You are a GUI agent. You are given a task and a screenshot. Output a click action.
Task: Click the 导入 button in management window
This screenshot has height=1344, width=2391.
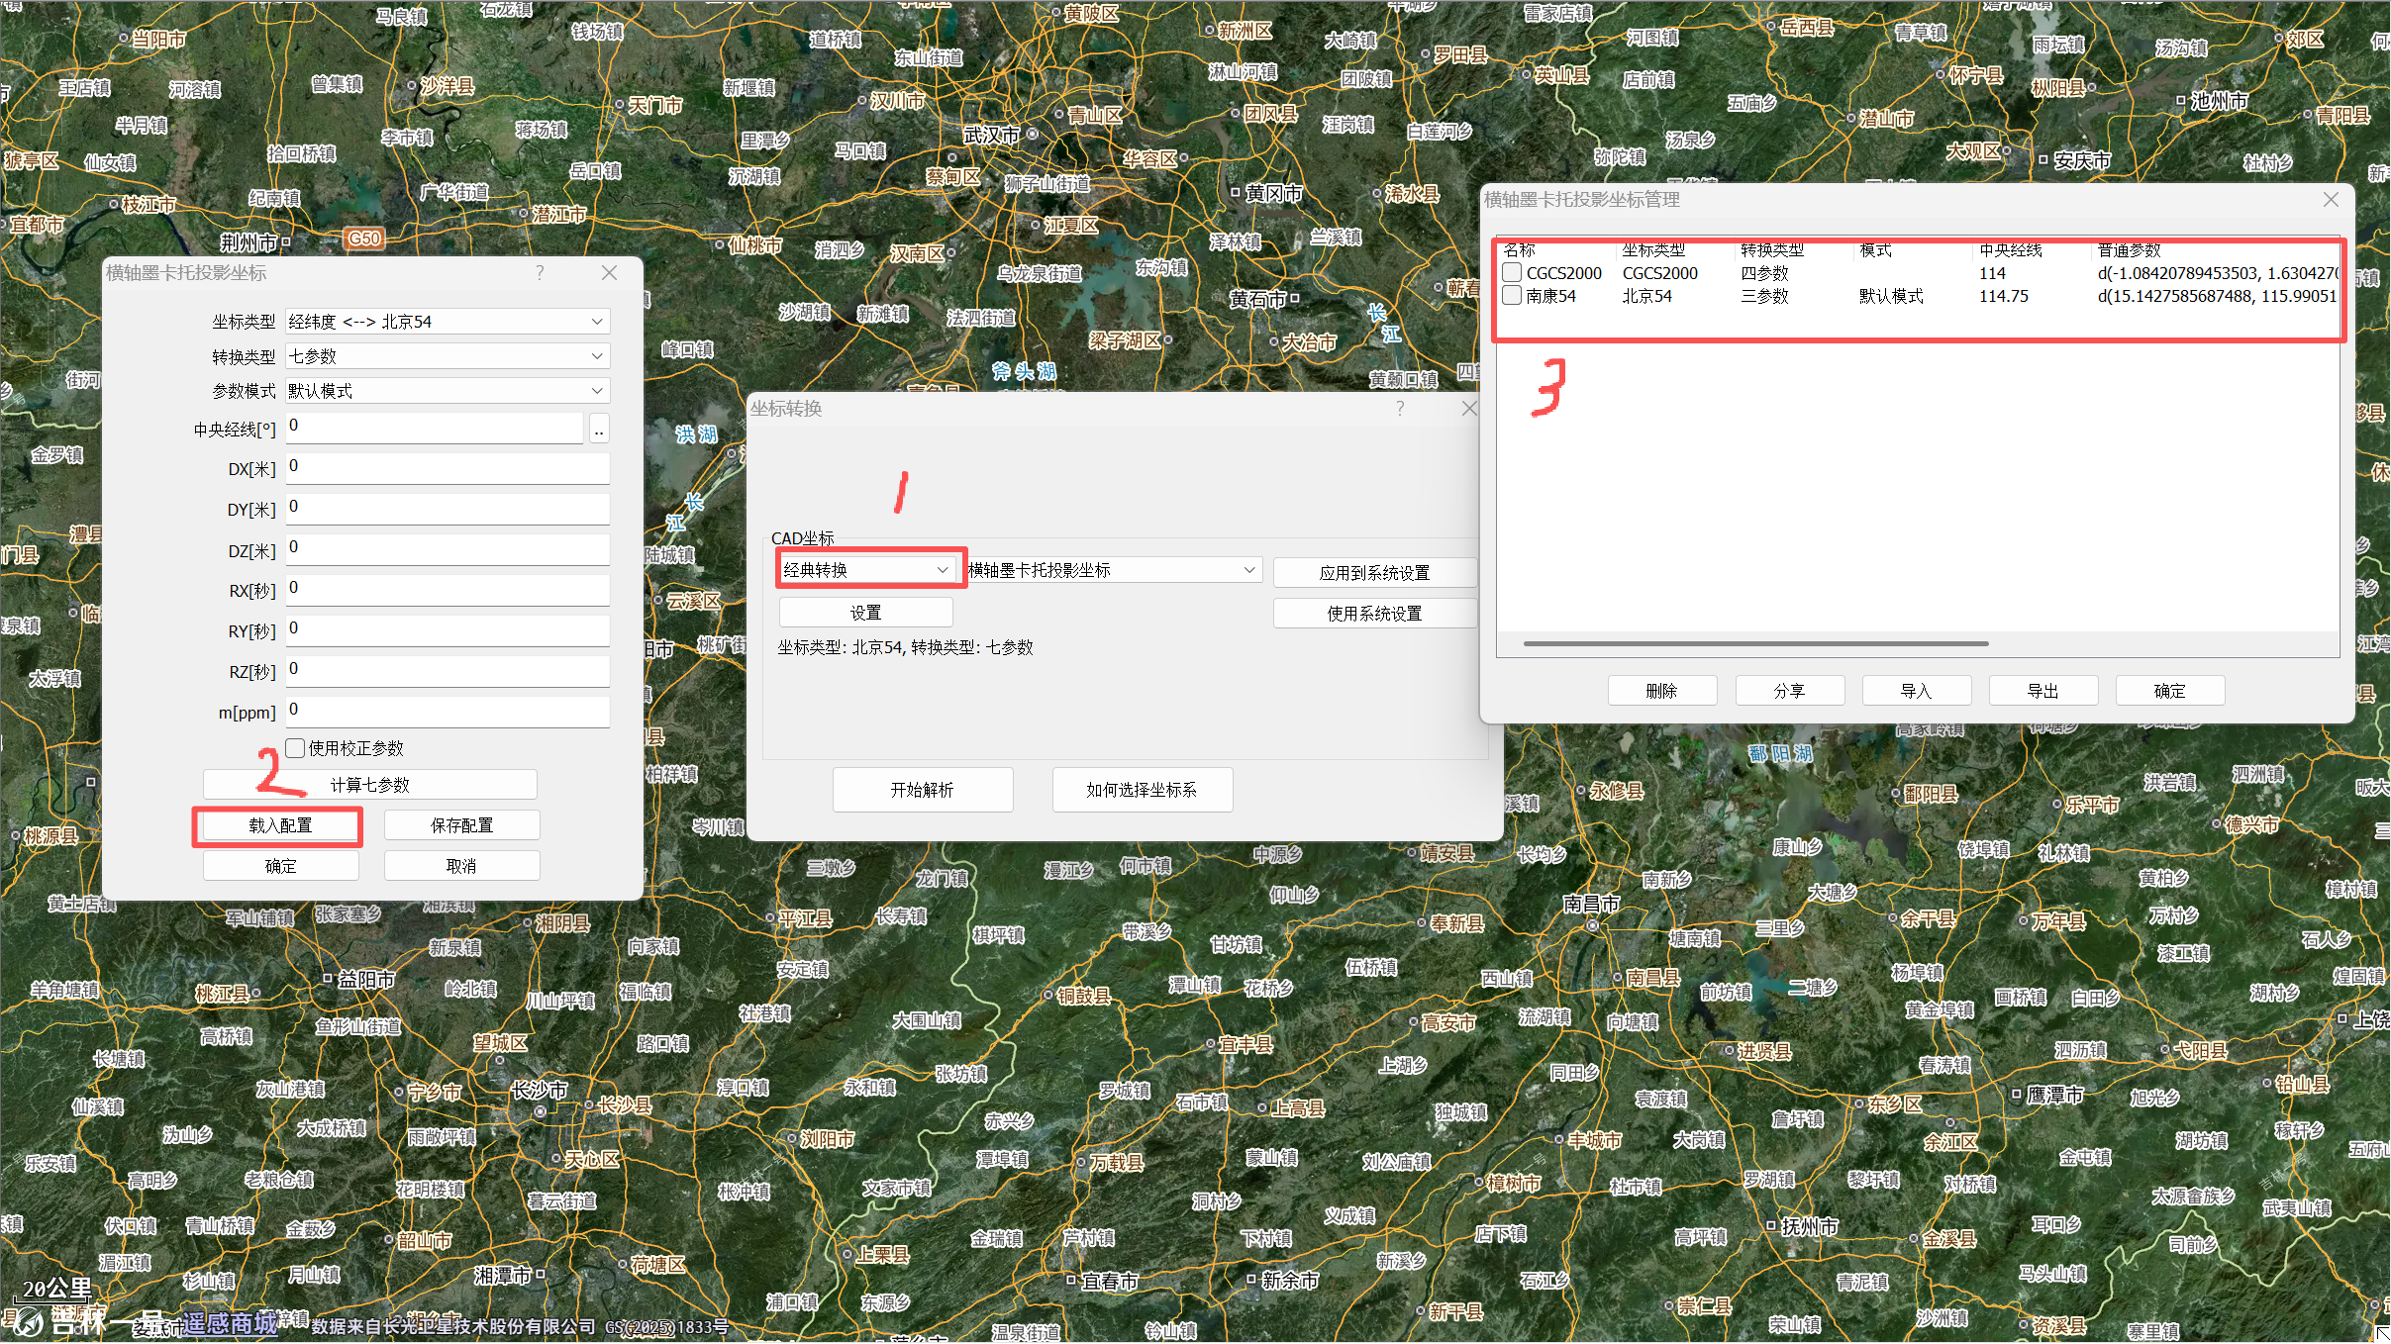(x=1916, y=691)
